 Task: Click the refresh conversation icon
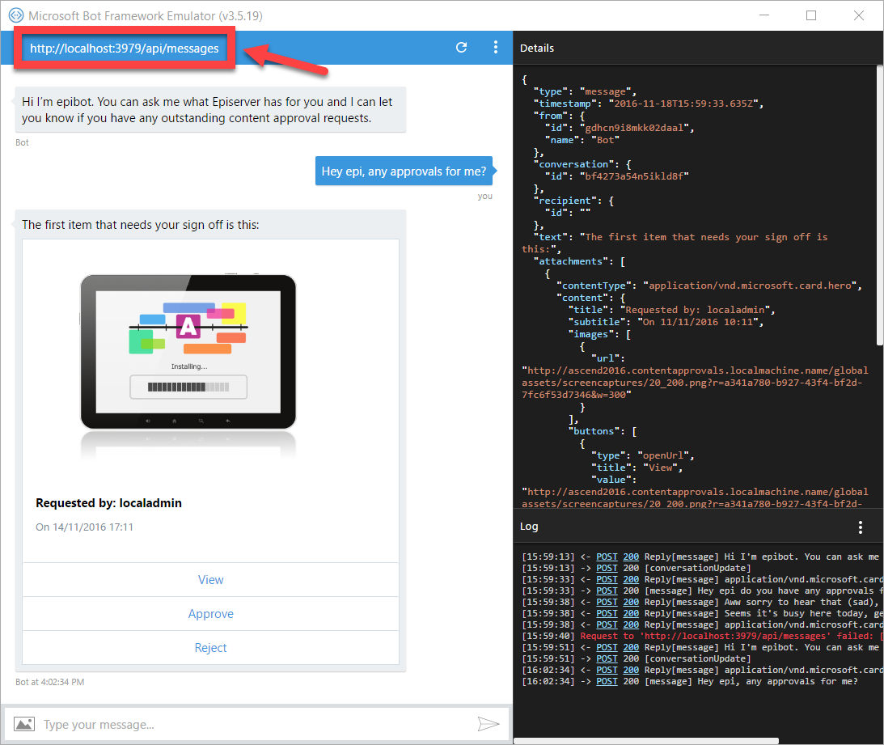tap(461, 48)
